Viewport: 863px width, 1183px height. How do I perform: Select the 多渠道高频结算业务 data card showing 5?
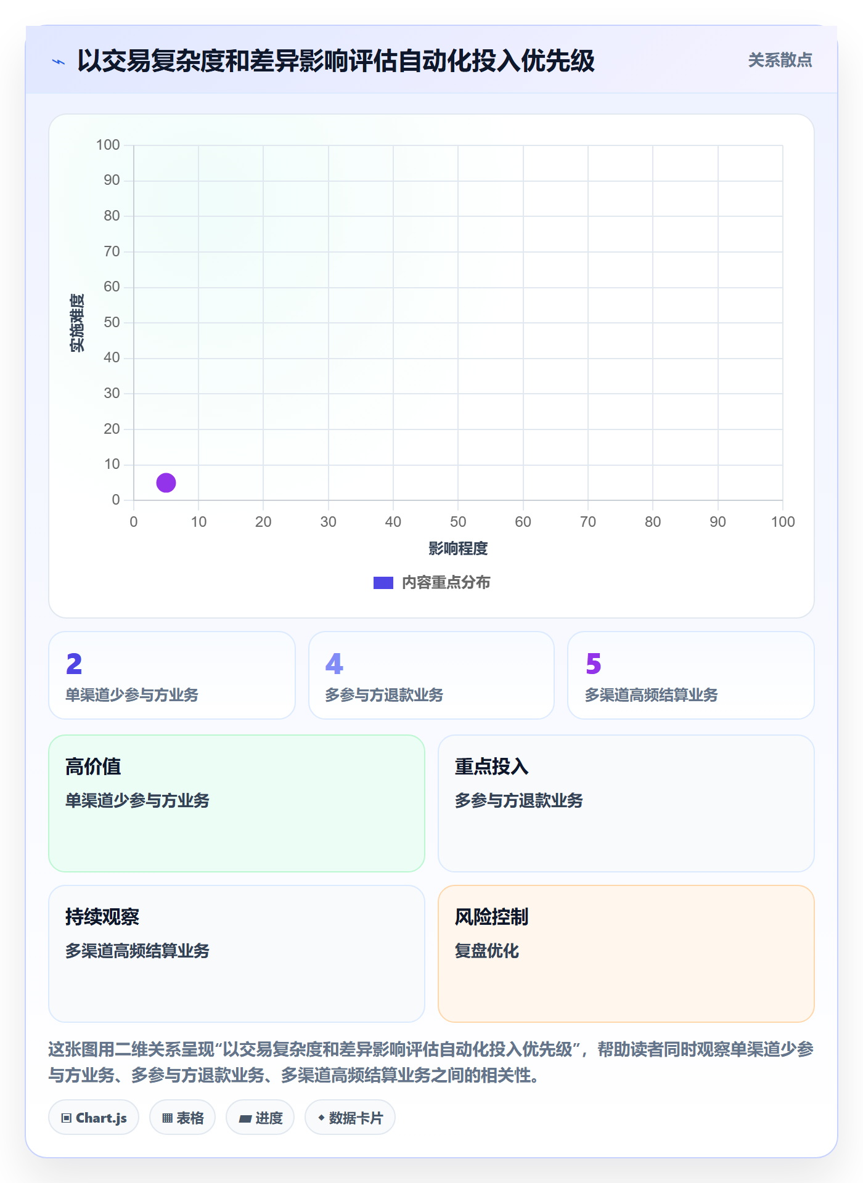[691, 675]
